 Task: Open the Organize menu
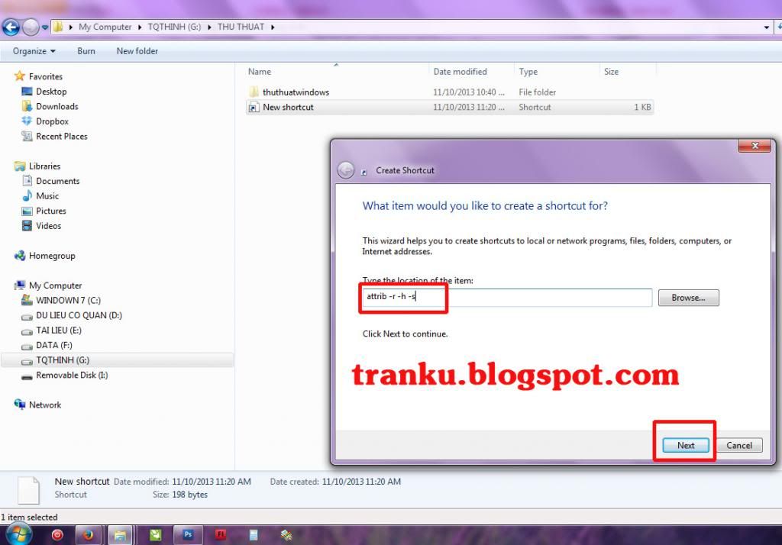(x=34, y=51)
